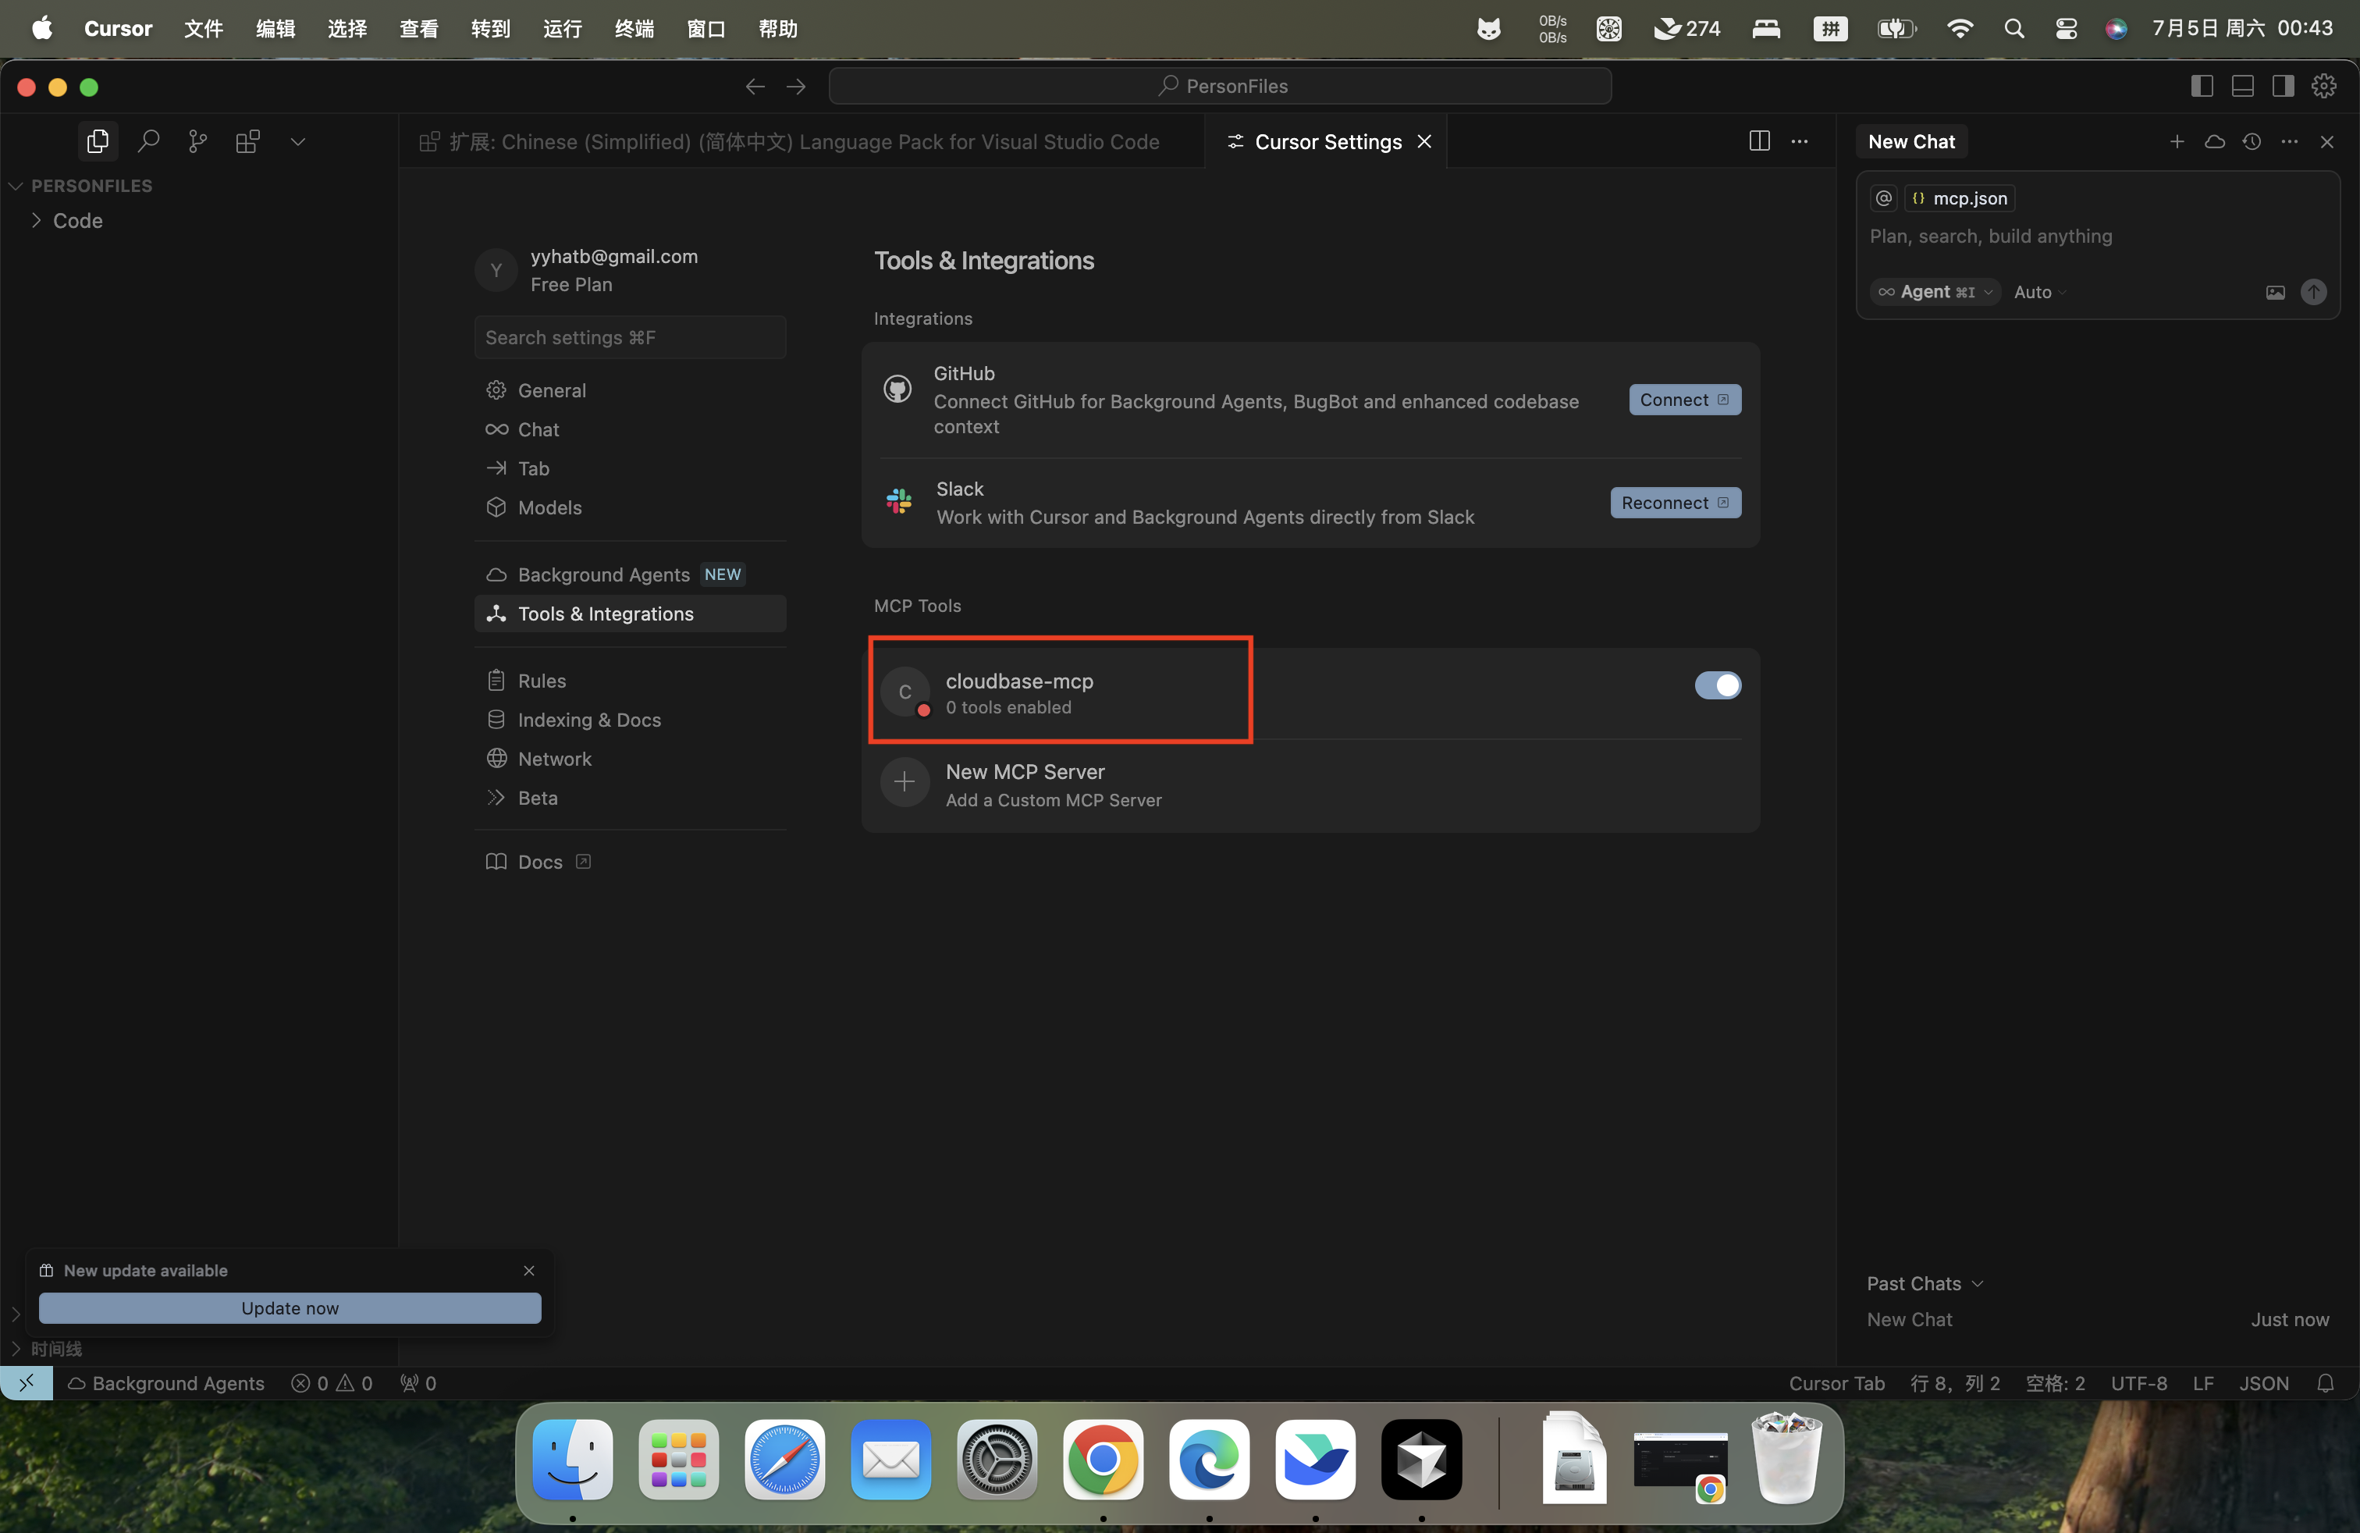The image size is (2360, 1533).
Task: Split the editor to the right
Action: 1759,142
